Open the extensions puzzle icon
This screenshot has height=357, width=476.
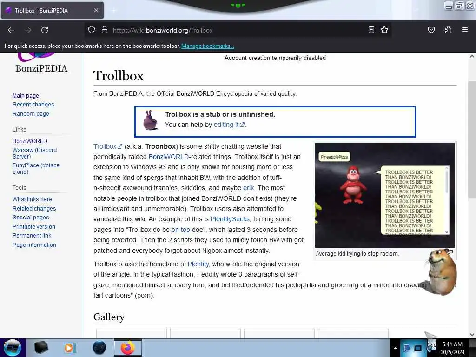coord(448,30)
